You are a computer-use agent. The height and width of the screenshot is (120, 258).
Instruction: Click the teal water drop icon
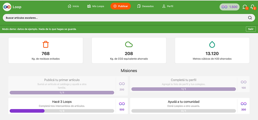[212, 44]
